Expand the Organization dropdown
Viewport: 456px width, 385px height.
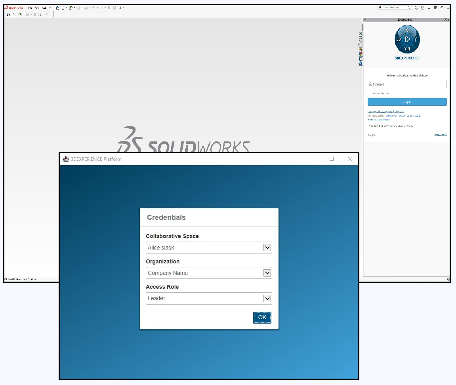click(x=267, y=273)
